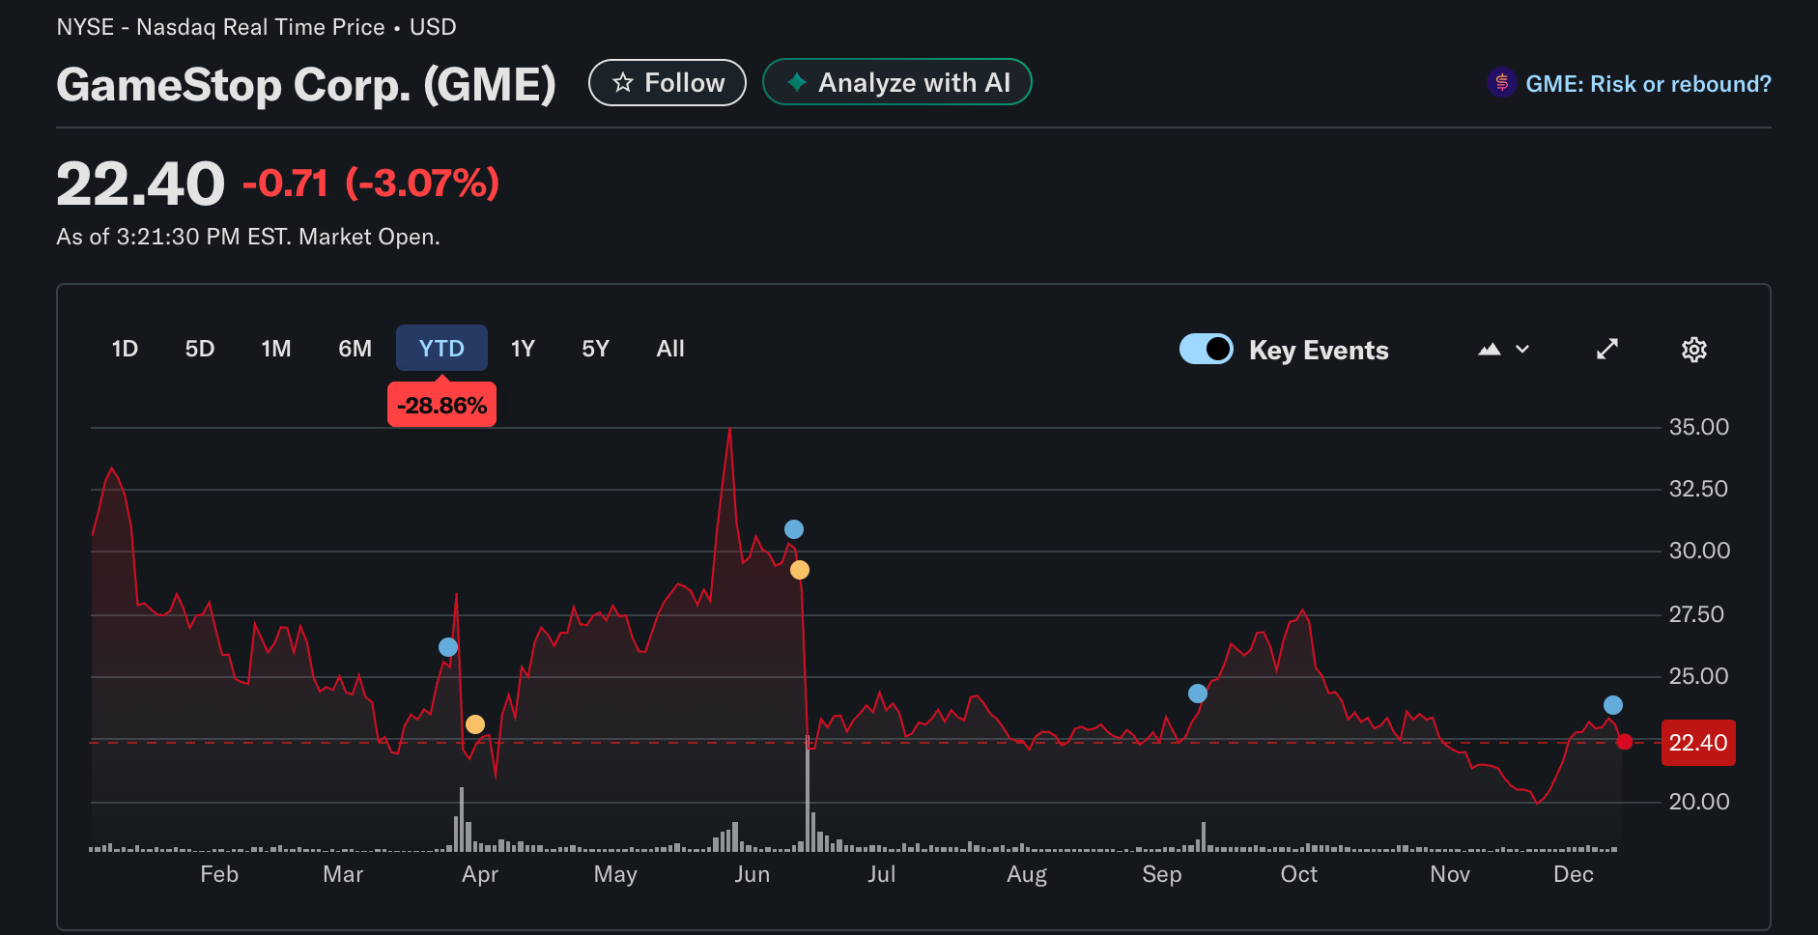The image size is (1818, 935).
Task: Click the yellow event marker in April
Action: click(x=475, y=724)
